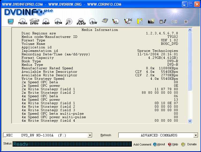
Task: Click the Book Type row label
Action: (31, 61)
